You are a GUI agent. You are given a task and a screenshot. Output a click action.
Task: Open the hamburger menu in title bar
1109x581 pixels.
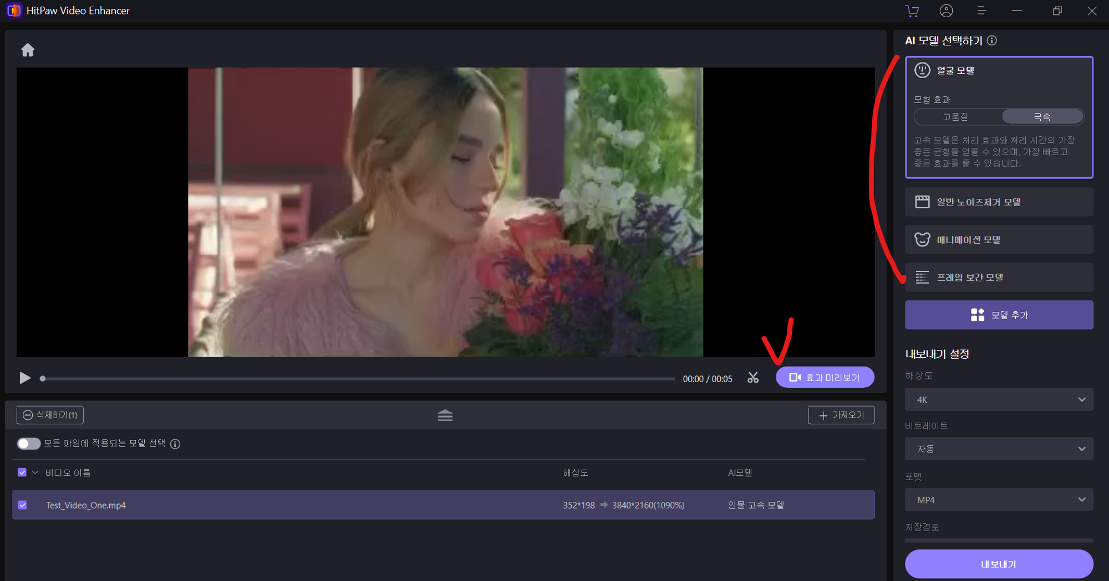[981, 11]
